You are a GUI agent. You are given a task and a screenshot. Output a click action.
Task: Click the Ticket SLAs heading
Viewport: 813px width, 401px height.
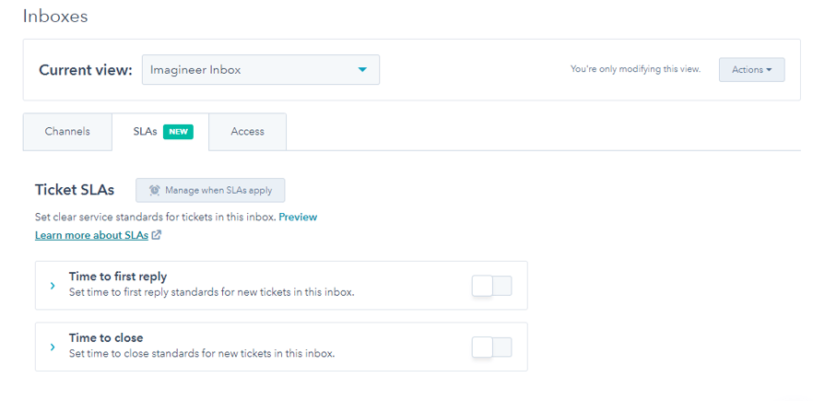point(75,190)
